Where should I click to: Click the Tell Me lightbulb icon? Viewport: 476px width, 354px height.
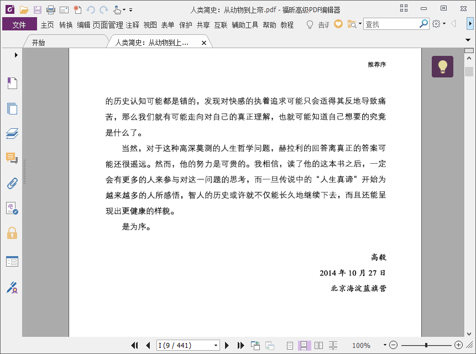[x=310, y=24]
